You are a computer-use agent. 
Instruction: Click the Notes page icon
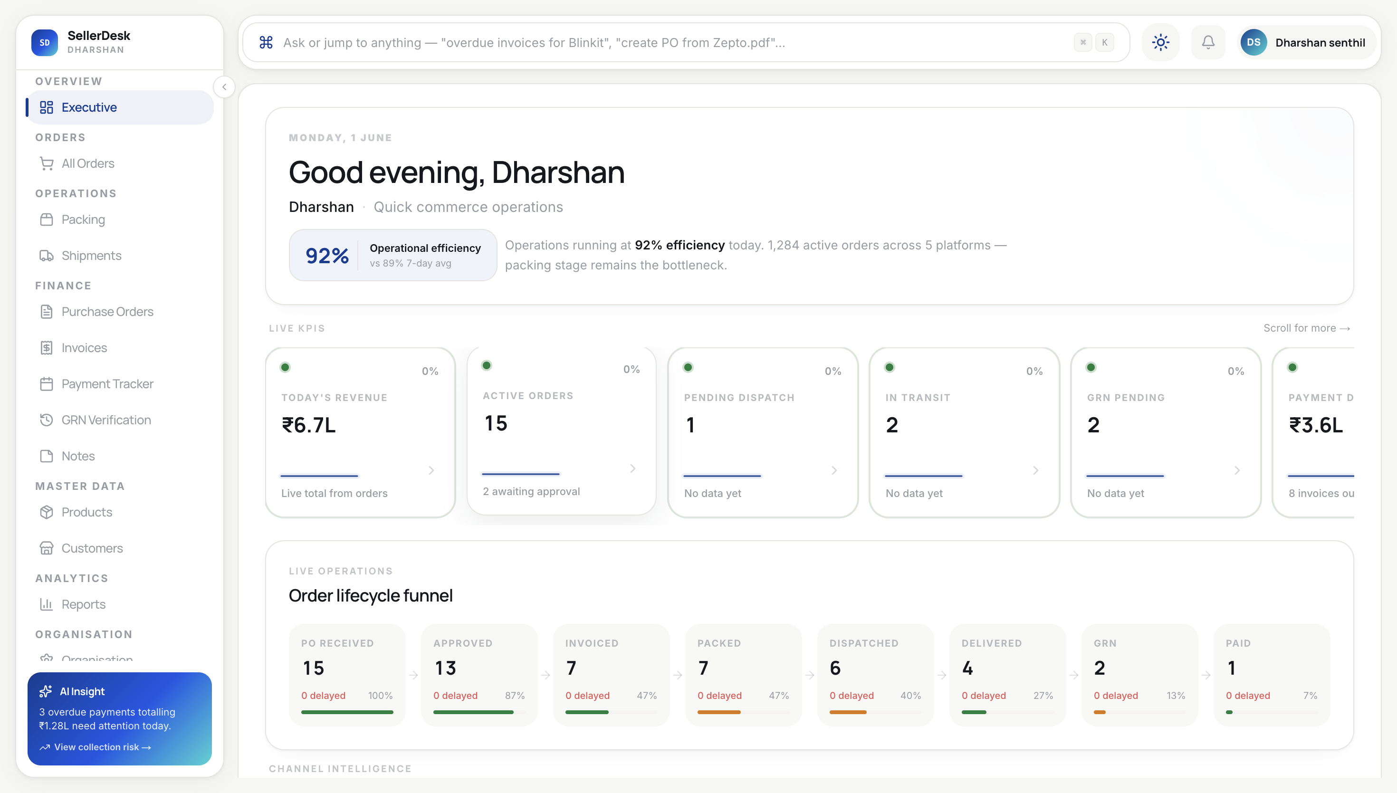click(x=47, y=456)
